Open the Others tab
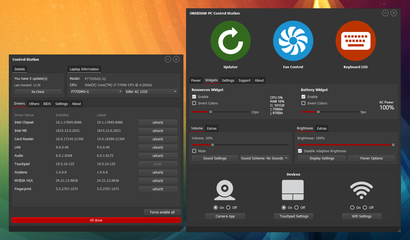The image size is (410, 240). 34,104
